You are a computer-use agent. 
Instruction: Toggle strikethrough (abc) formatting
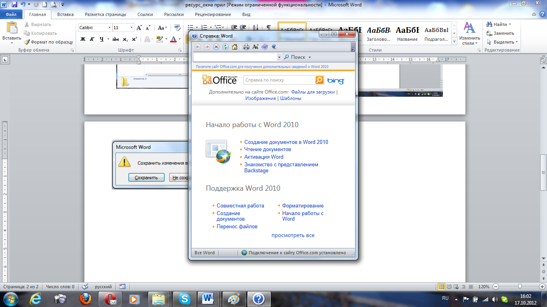116,39
